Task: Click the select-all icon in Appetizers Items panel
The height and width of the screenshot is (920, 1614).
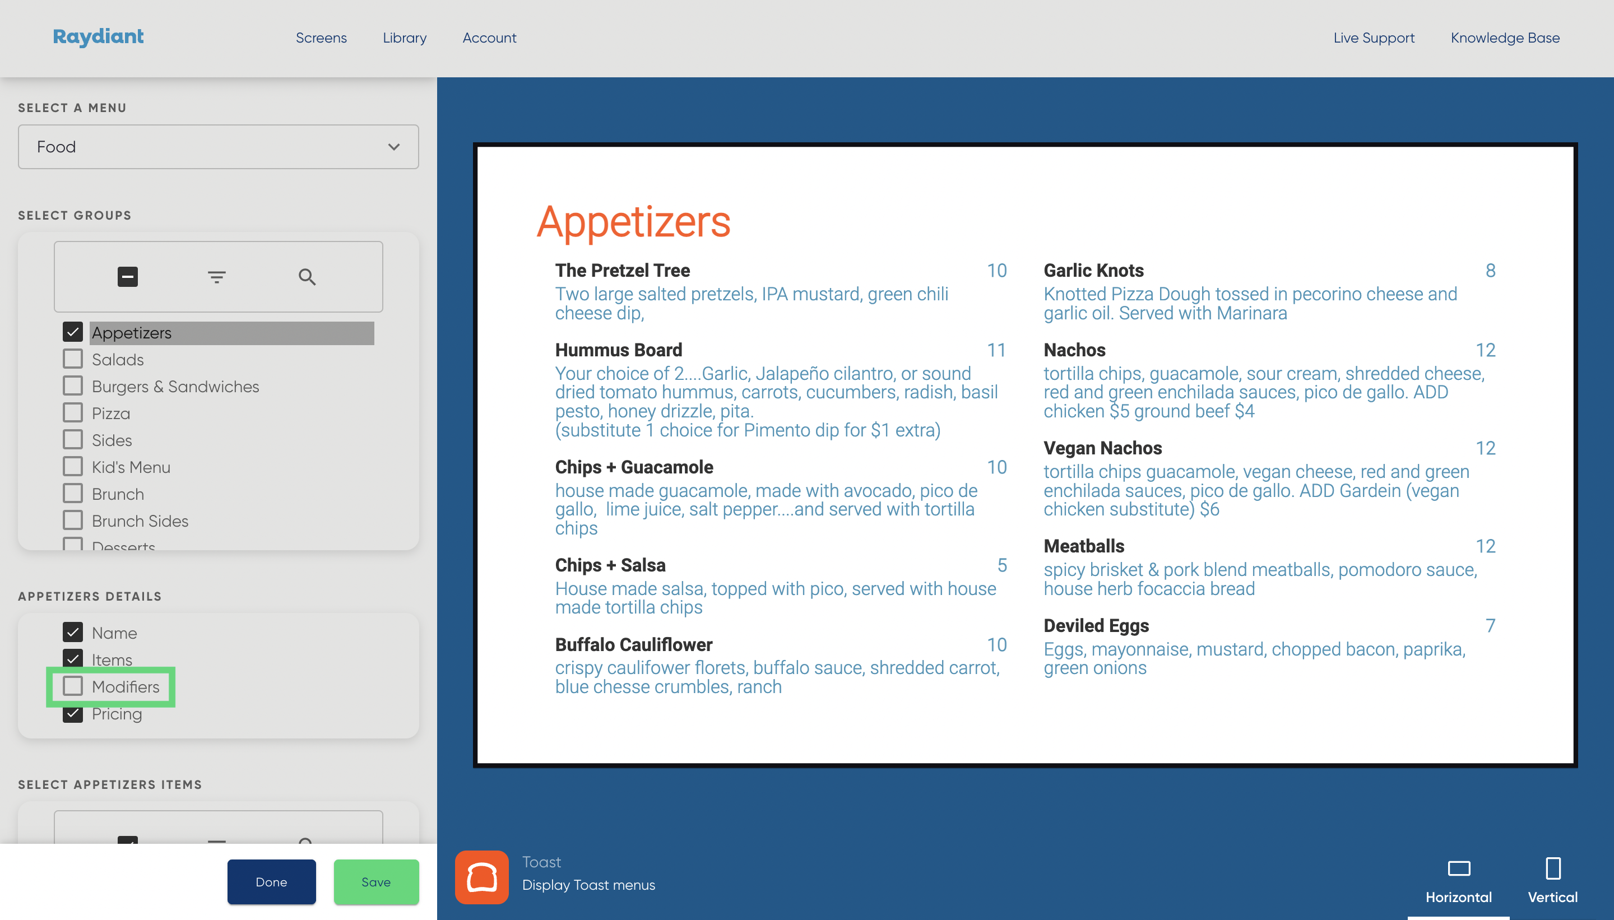Action: tap(127, 844)
